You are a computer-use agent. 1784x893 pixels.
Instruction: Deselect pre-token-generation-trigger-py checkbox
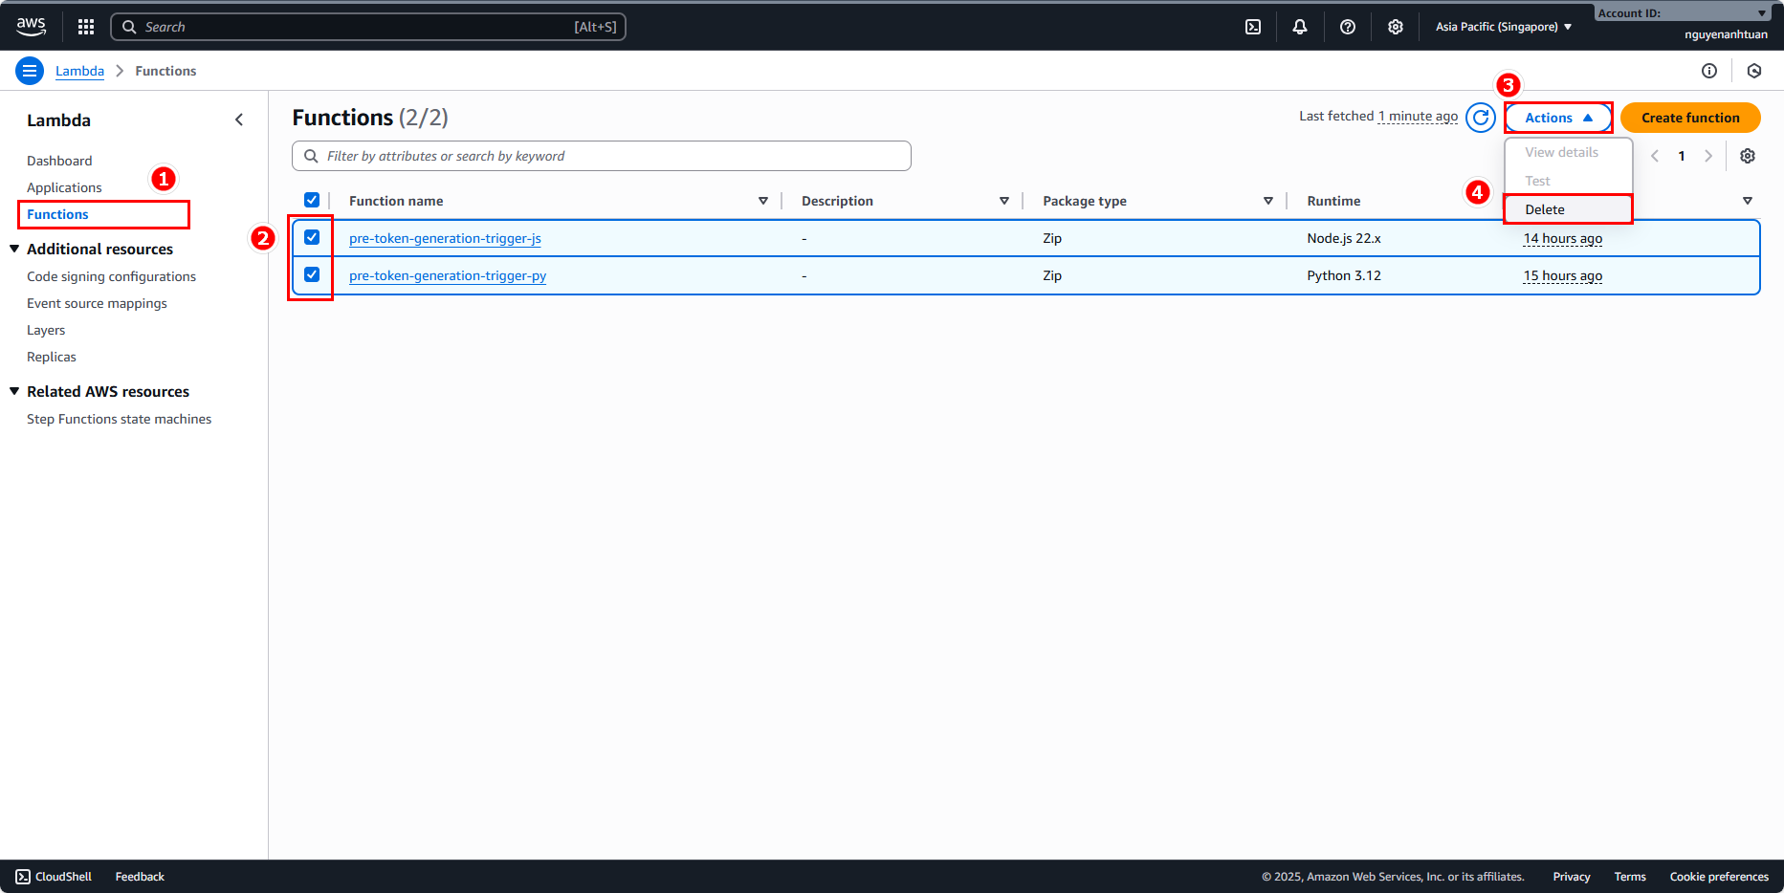coord(312,274)
